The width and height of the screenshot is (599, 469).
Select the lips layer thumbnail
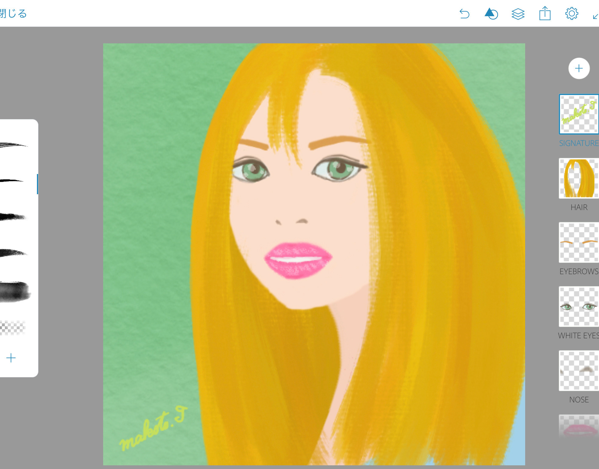click(x=579, y=427)
